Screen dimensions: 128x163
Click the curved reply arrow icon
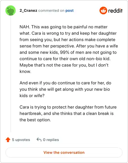click(39, 139)
